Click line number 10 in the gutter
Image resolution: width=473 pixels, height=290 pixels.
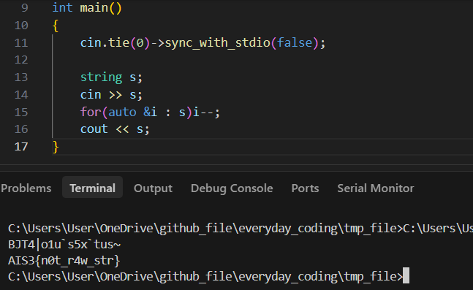coord(21,26)
